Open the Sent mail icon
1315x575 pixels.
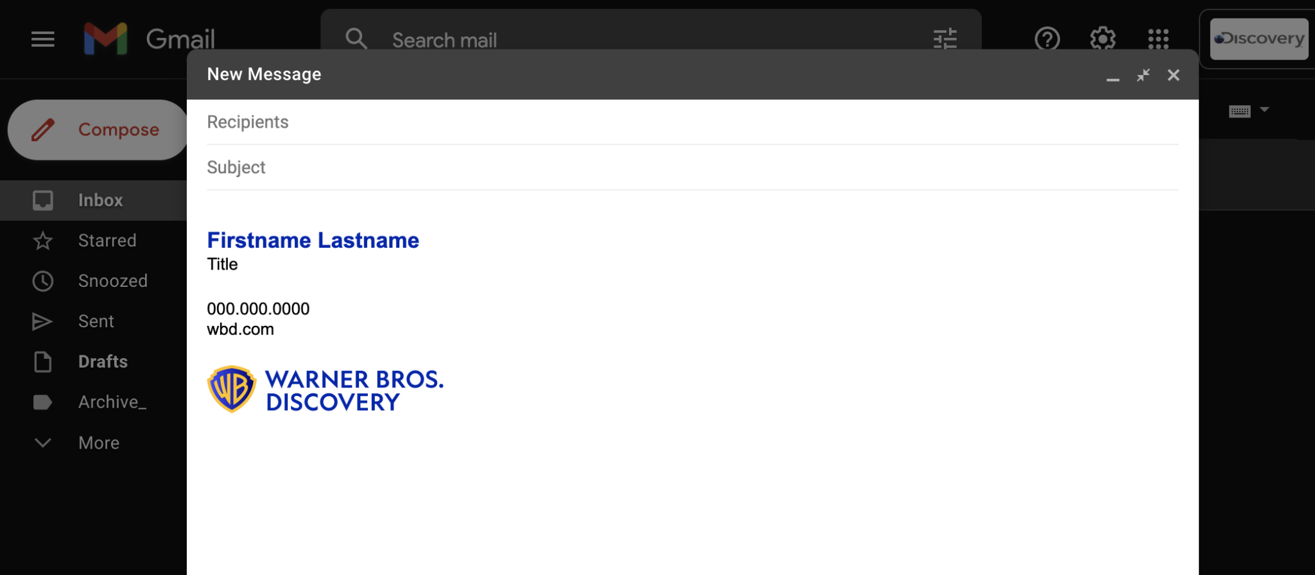pos(42,321)
